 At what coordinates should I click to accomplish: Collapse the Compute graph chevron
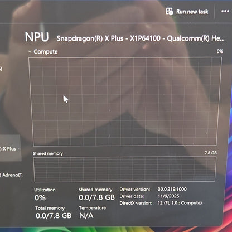[x=30, y=51]
